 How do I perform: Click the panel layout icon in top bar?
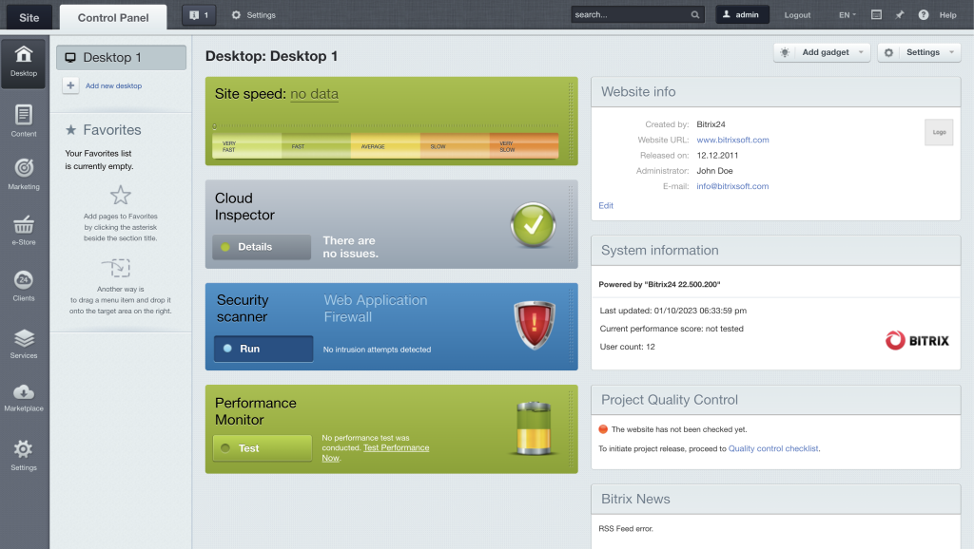tap(876, 15)
